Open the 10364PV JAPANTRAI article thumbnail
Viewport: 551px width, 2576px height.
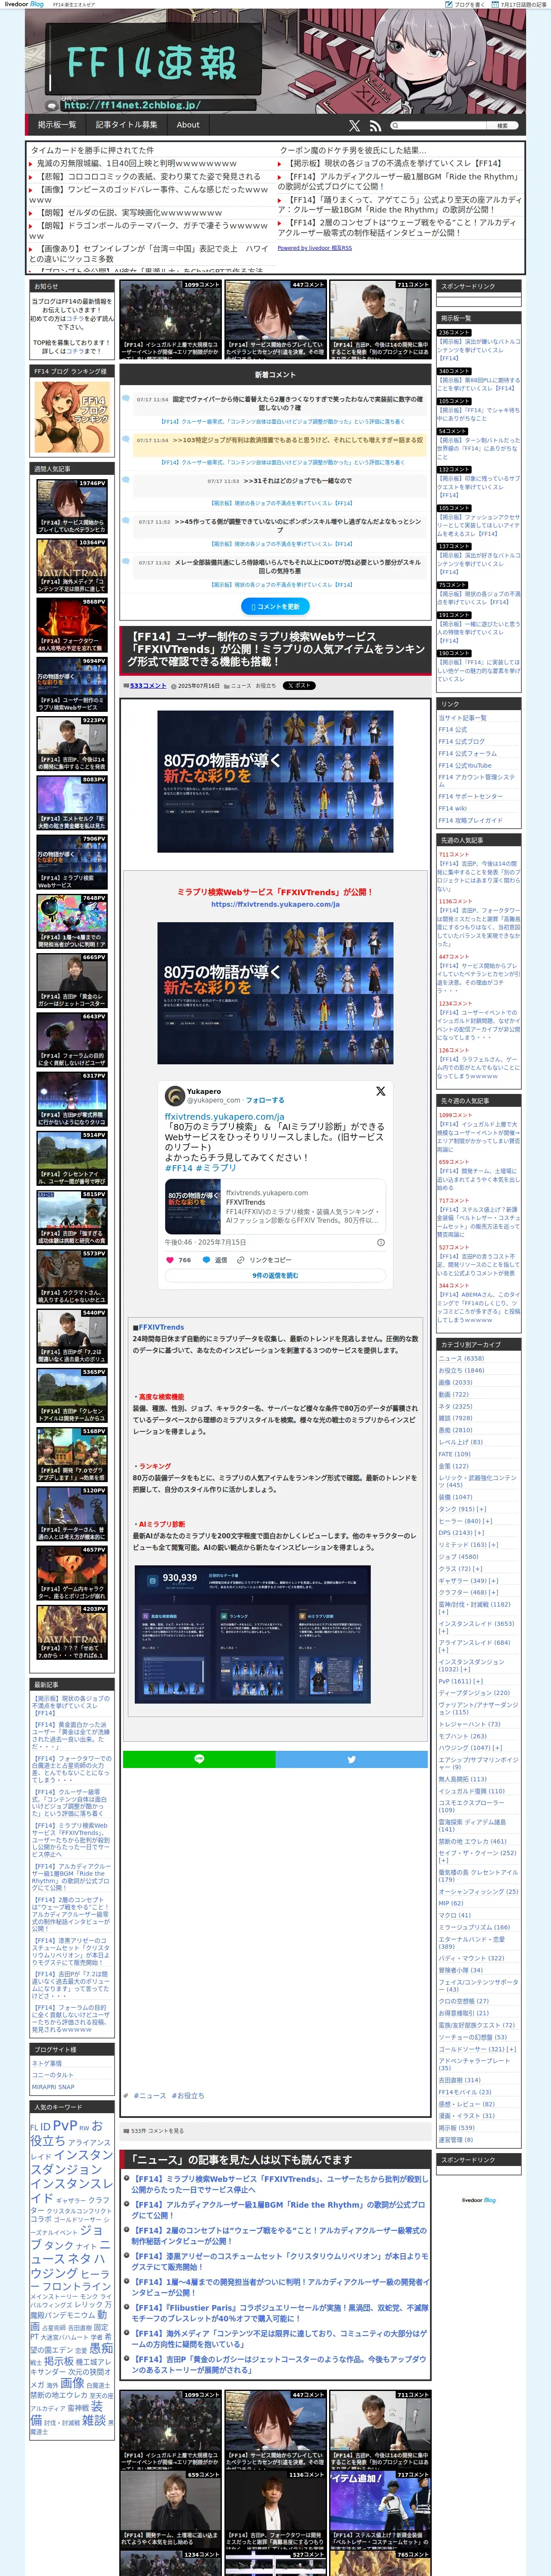pos(72,566)
